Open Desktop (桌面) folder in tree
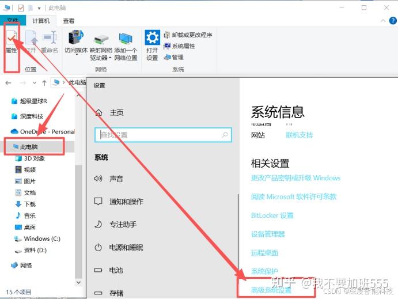This screenshot has height=299, width=398. pos(25,227)
